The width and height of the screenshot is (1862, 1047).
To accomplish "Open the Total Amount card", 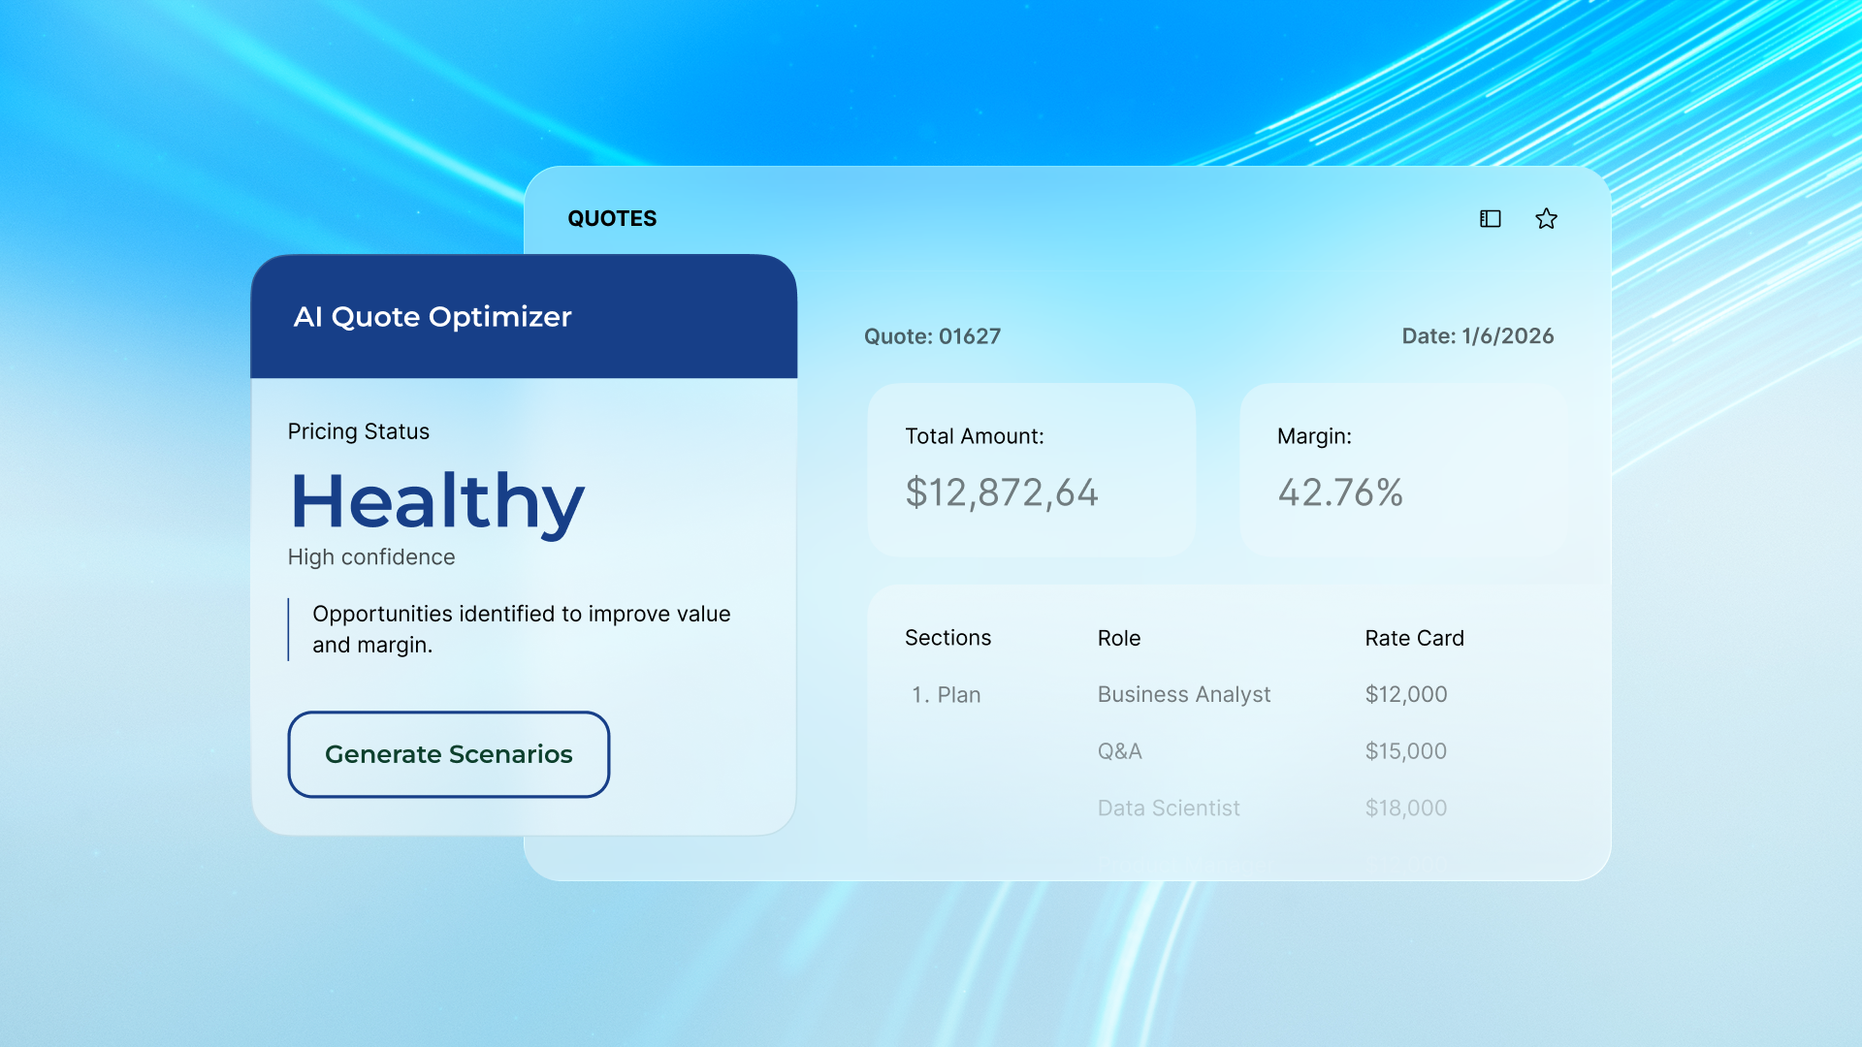I will (1031, 469).
